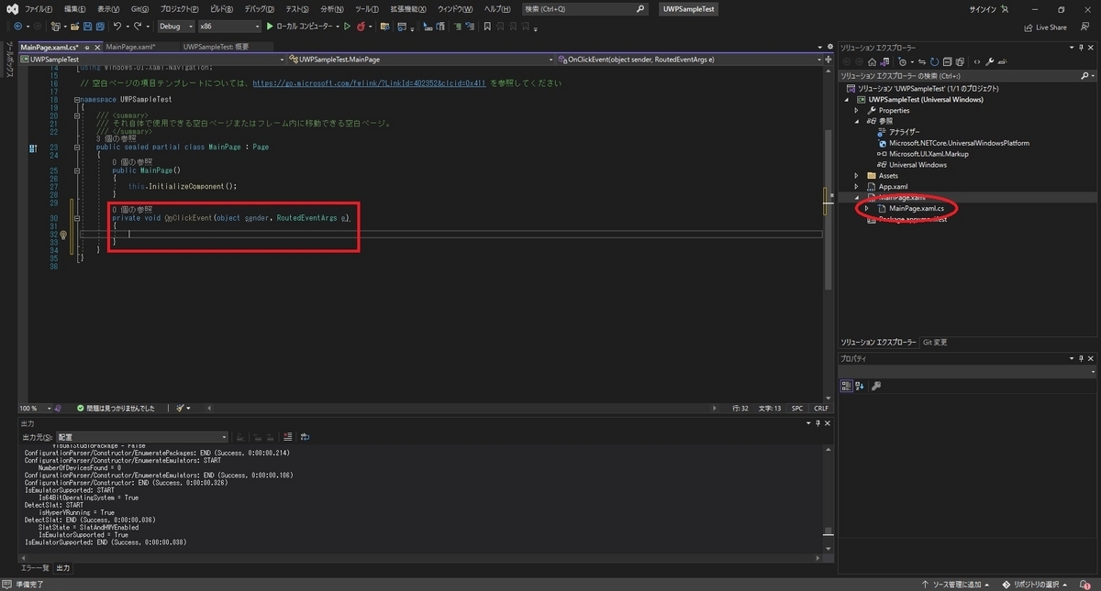1101x591 pixels.
Task: Expand the Assets folder node
Action: click(x=857, y=176)
